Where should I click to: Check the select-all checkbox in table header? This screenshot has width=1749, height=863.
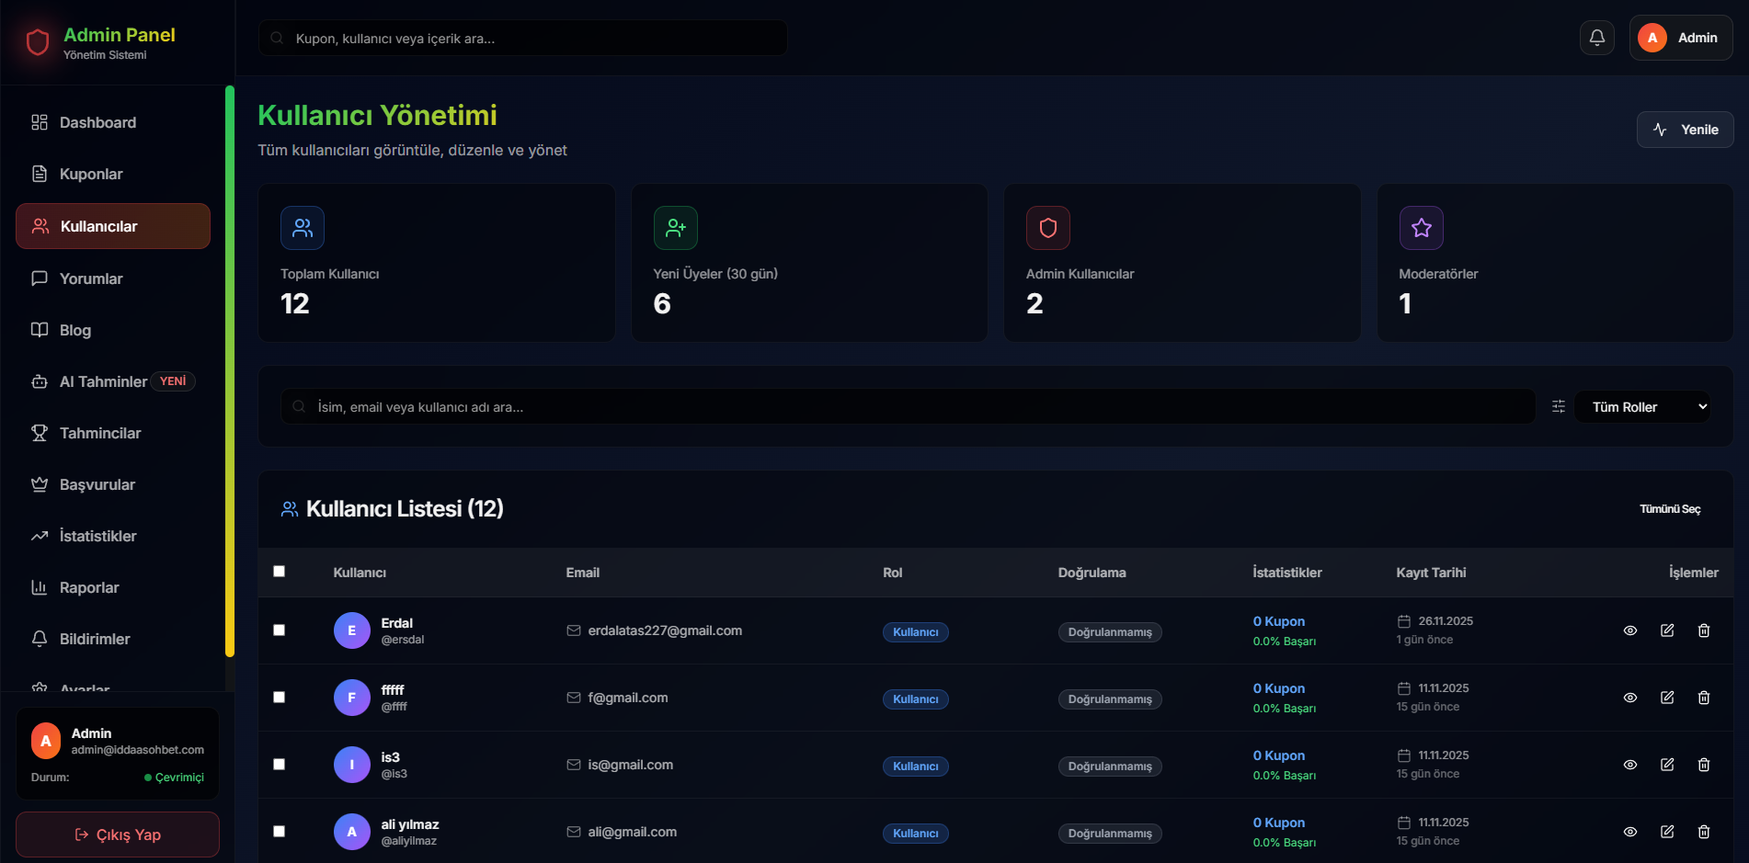(x=280, y=572)
